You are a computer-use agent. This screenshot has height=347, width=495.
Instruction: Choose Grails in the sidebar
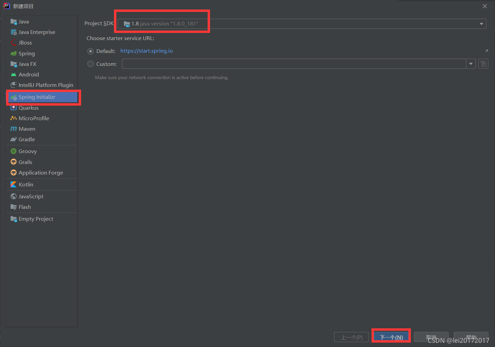(x=42, y=162)
